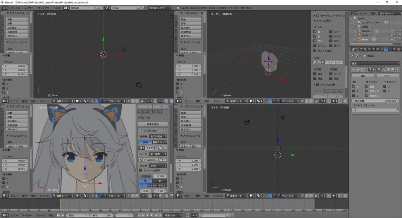Open the Blenderレンダー engine dropdown
Image resolution: width=402 pixels, height=218 pixels.
tap(161, 8)
